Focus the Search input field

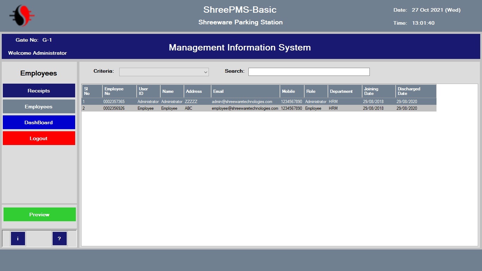click(309, 72)
